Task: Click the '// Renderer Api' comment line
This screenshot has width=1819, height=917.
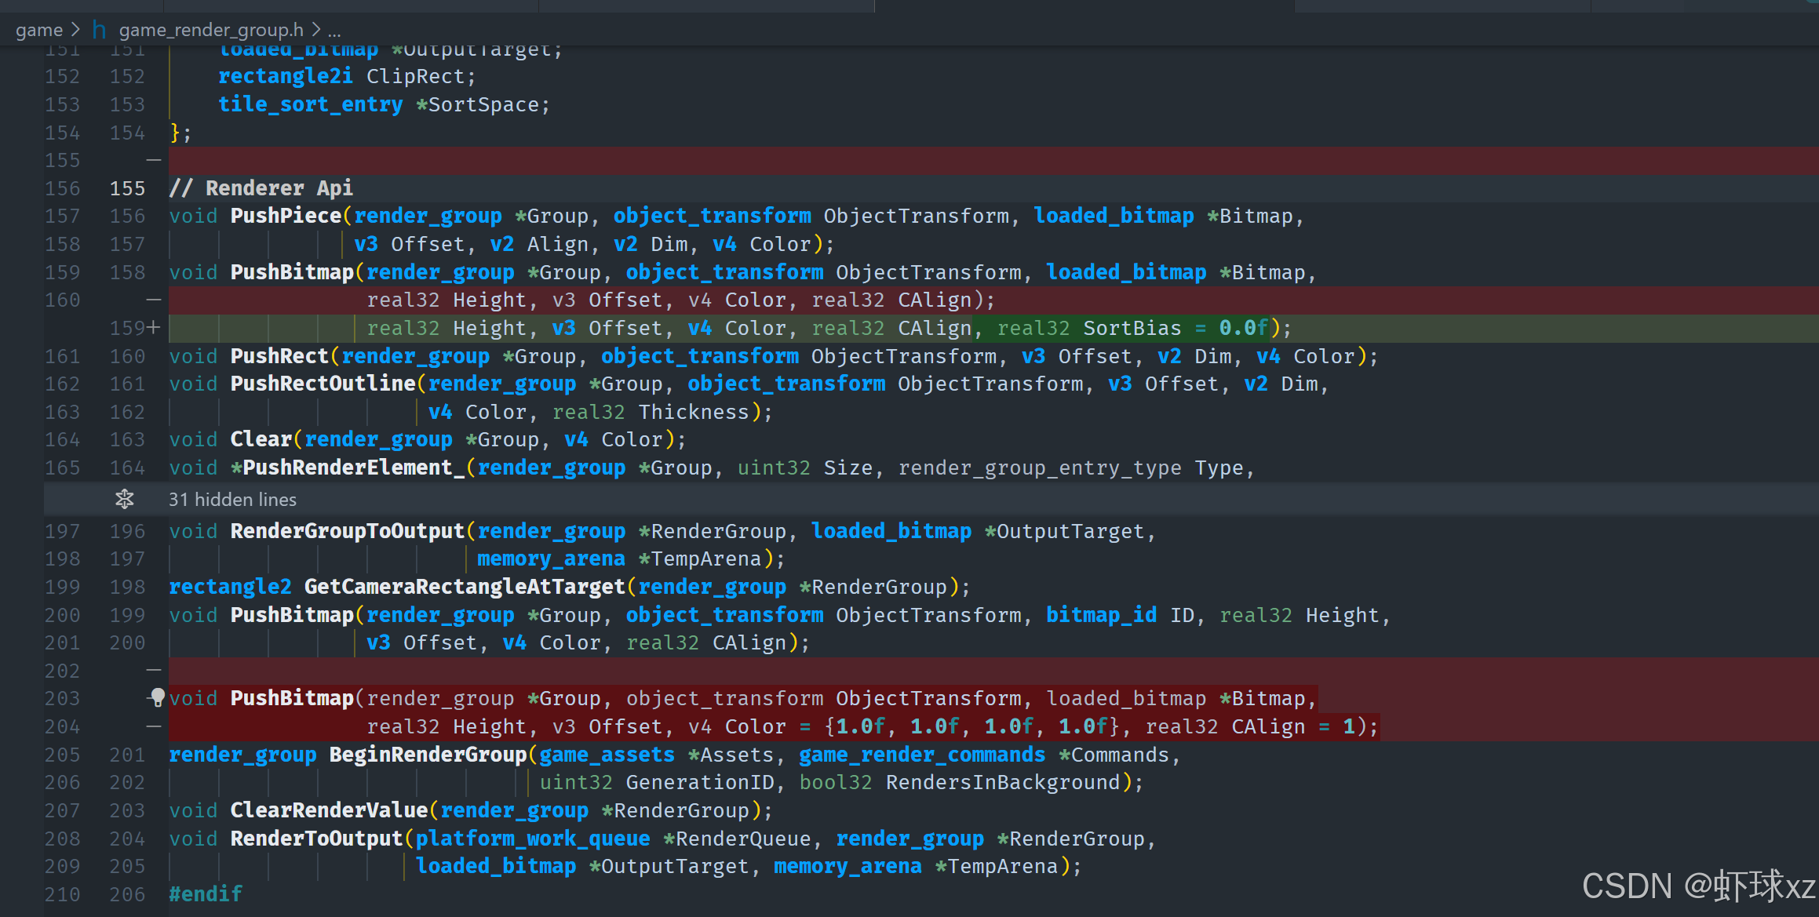Action: (x=261, y=188)
